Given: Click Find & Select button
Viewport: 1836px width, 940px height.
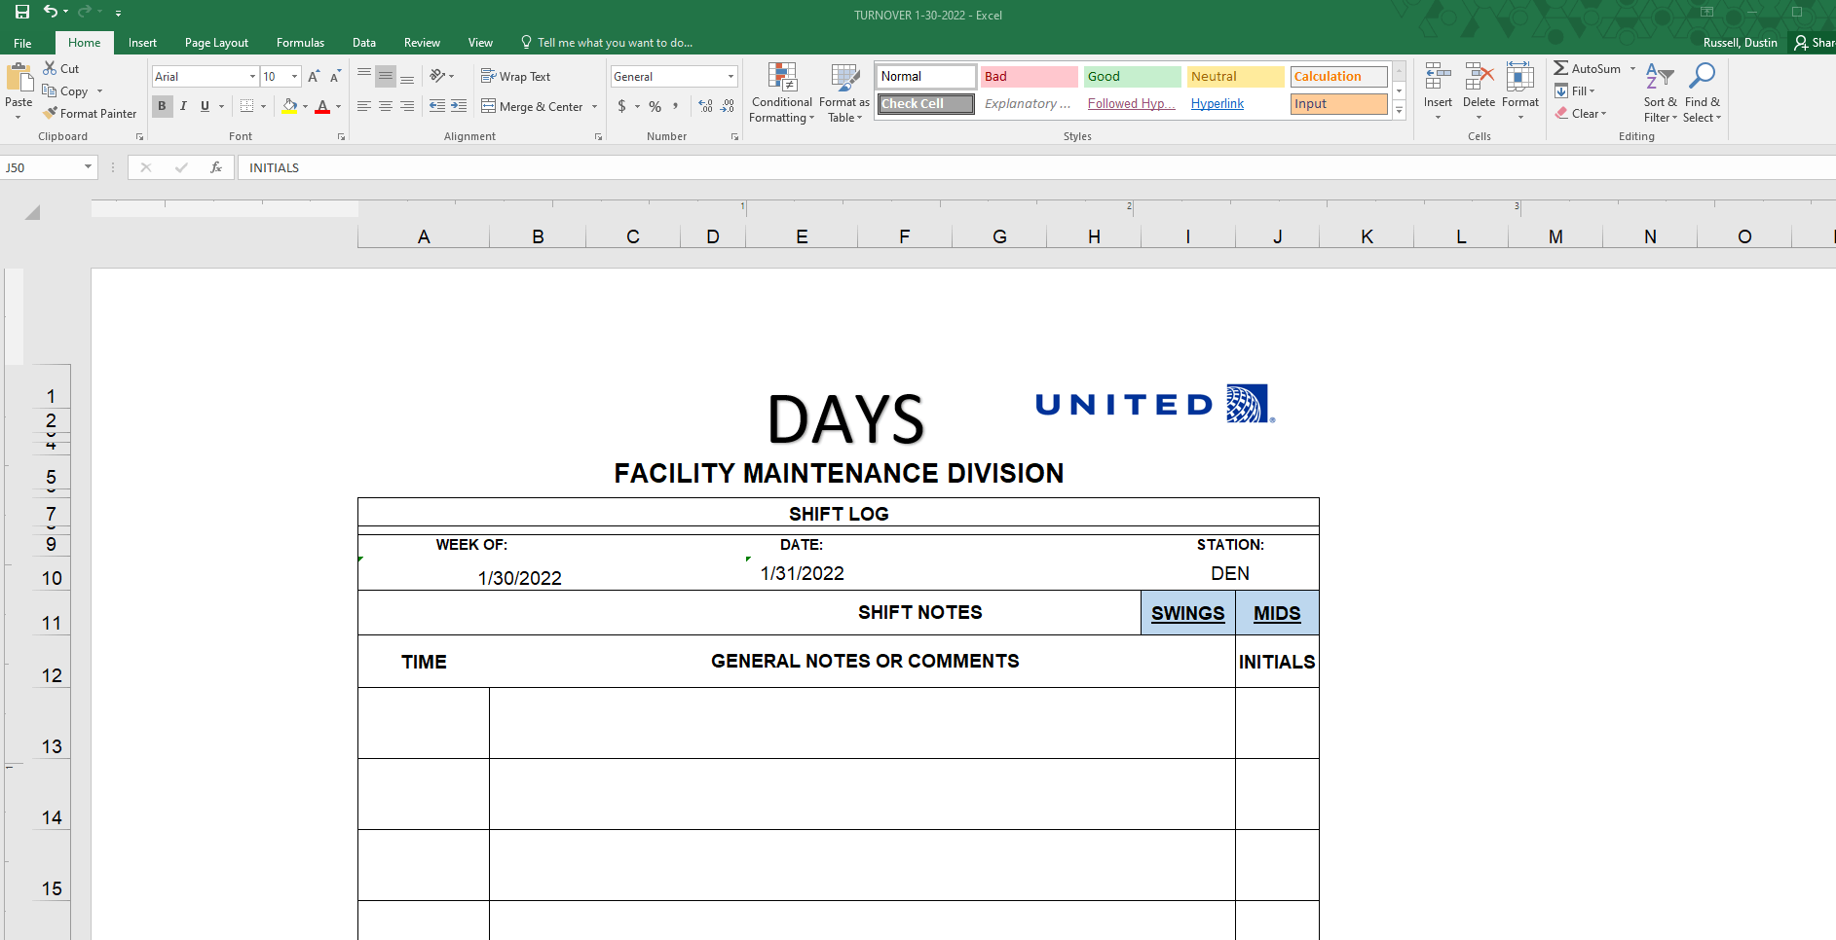Looking at the screenshot, I should 1702,93.
